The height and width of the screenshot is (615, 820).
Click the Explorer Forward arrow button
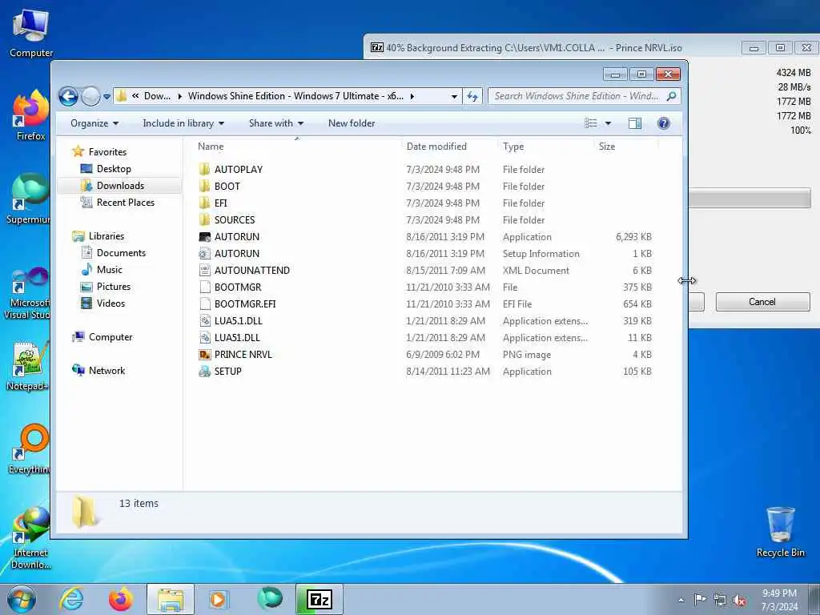(90, 96)
